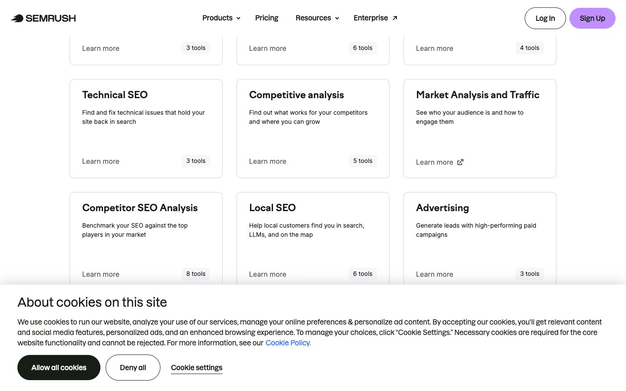Open the Cookie Policy link
This screenshot has height=391, width=626.
(288, 343)
